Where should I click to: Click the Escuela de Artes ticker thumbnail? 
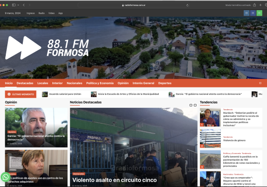[x=94, y=94]
